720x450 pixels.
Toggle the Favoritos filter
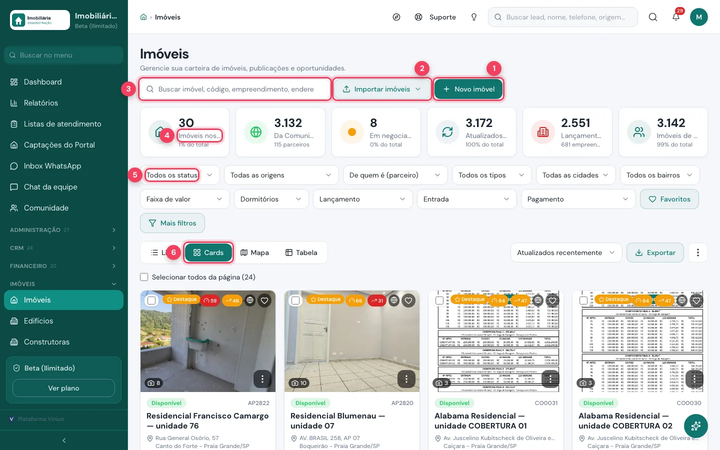click(669, 199)
